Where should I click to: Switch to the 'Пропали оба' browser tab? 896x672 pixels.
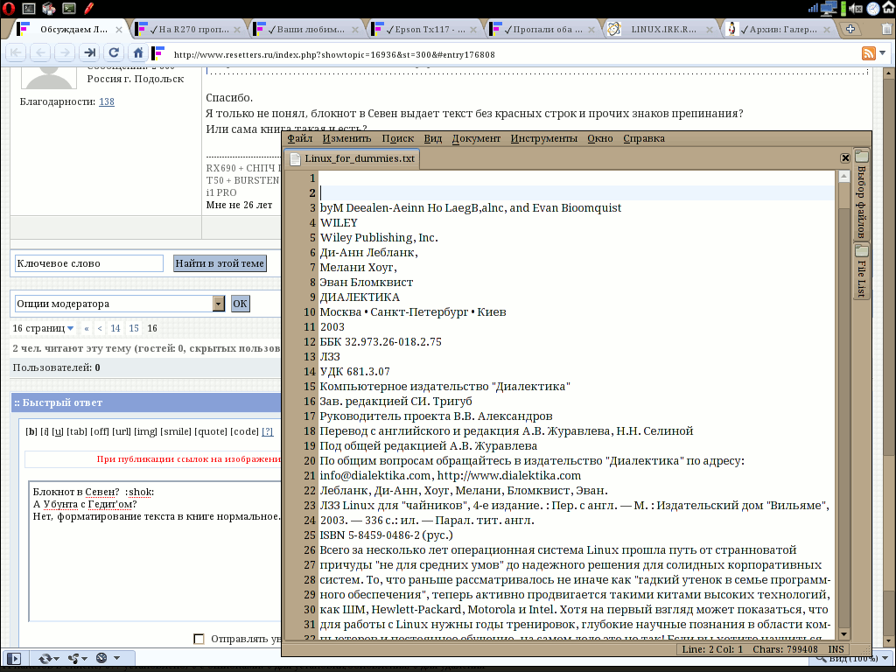tap(542, 29)
